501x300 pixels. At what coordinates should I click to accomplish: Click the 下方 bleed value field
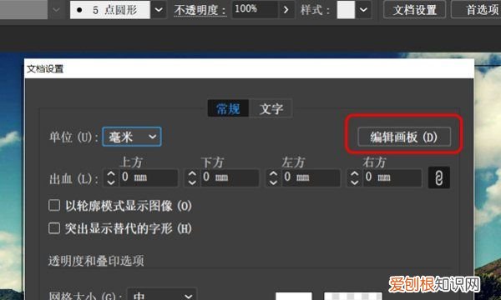click(230, 177)
